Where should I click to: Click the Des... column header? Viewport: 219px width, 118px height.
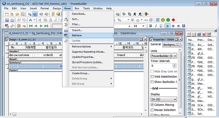coord(211,40)
